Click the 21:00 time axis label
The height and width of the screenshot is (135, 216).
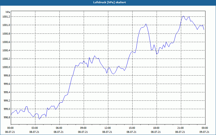coord(181,128)
